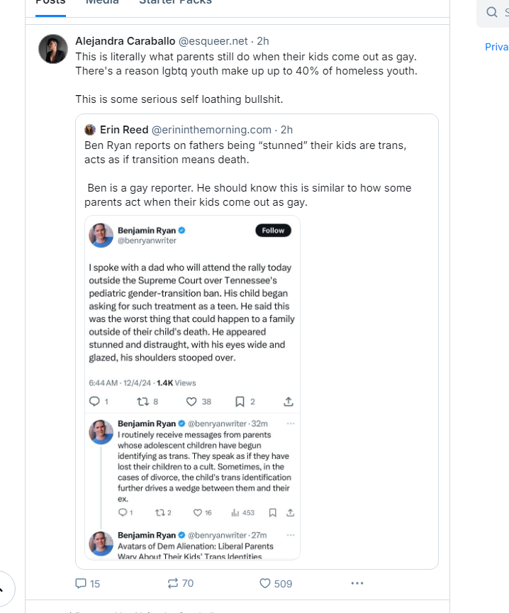Click the Follow button in the tweet screenshot
Viewport: 509px width, 613px height.
point(273,231)
